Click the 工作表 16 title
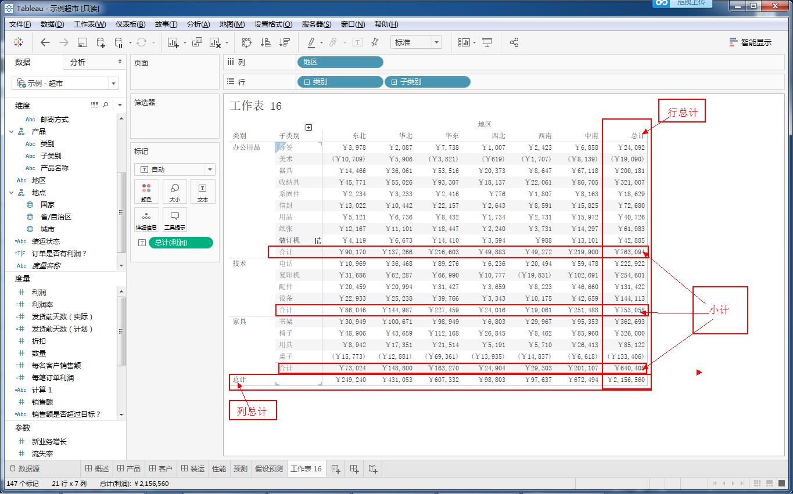793x494 pixels. pos(256,106)
